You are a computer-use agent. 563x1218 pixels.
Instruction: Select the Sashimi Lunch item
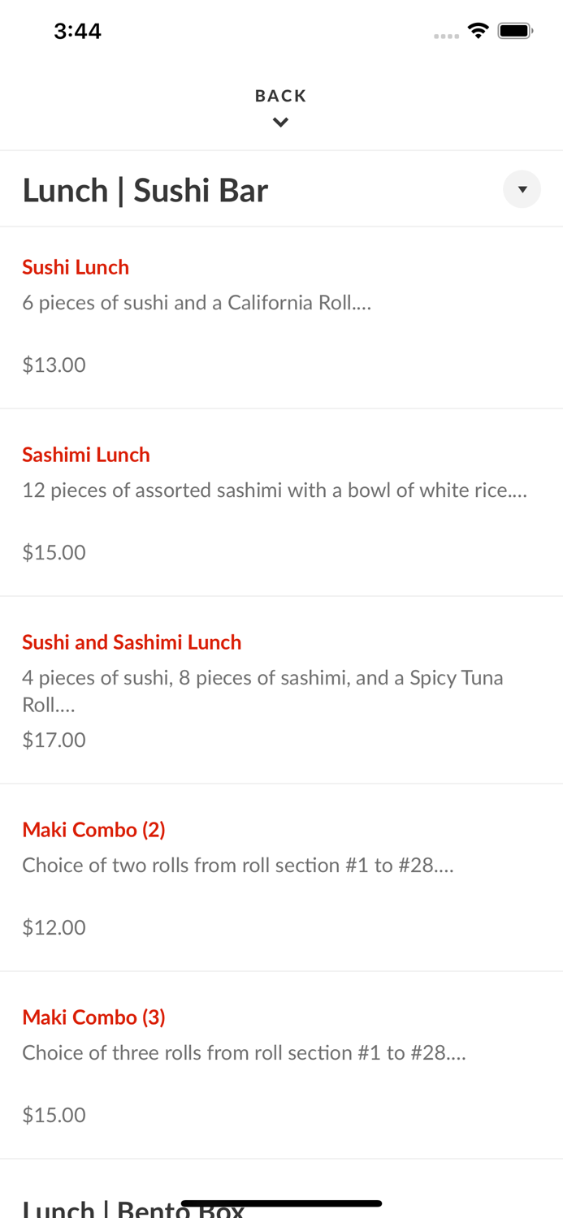(x=85, y=455)
